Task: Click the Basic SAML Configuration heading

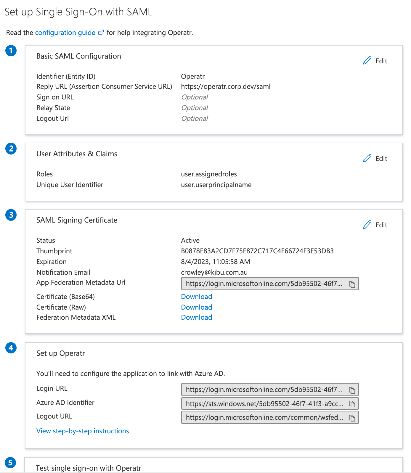Action: click(x=79, y=56)
